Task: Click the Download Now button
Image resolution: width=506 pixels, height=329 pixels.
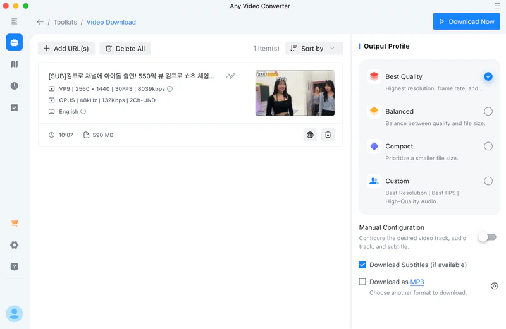Action: point(466,21)
